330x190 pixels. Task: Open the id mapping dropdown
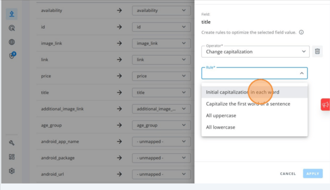click(162, 27)
